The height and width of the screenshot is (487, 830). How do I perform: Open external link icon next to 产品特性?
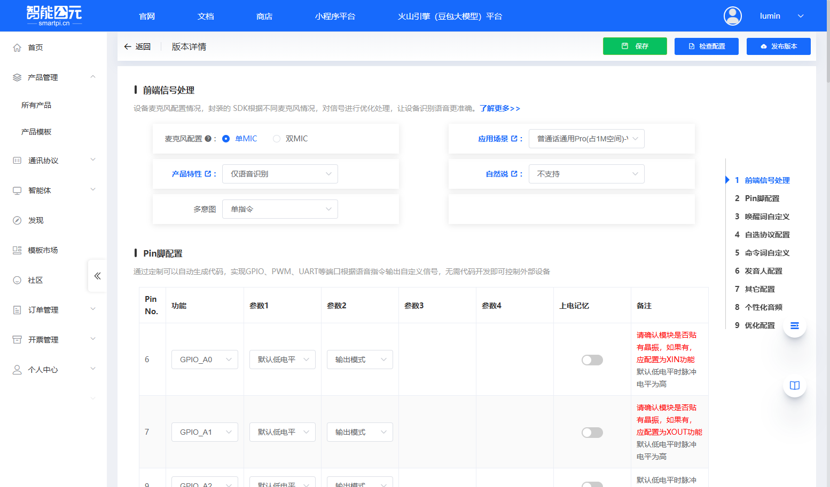pos(208,174)
